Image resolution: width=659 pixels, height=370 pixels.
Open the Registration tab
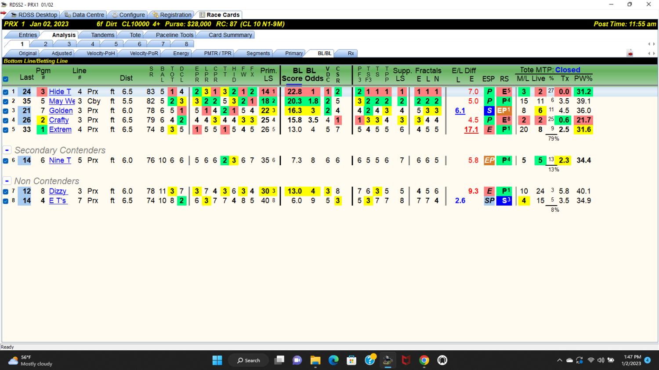[172, 15]
